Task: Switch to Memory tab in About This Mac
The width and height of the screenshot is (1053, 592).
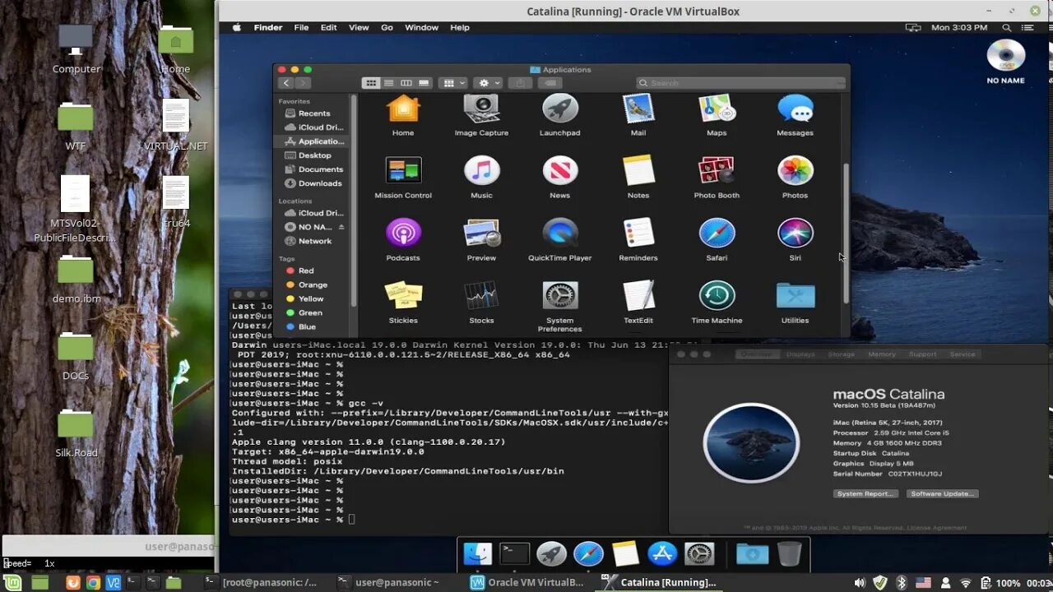Action: click(x=882, y=354)
